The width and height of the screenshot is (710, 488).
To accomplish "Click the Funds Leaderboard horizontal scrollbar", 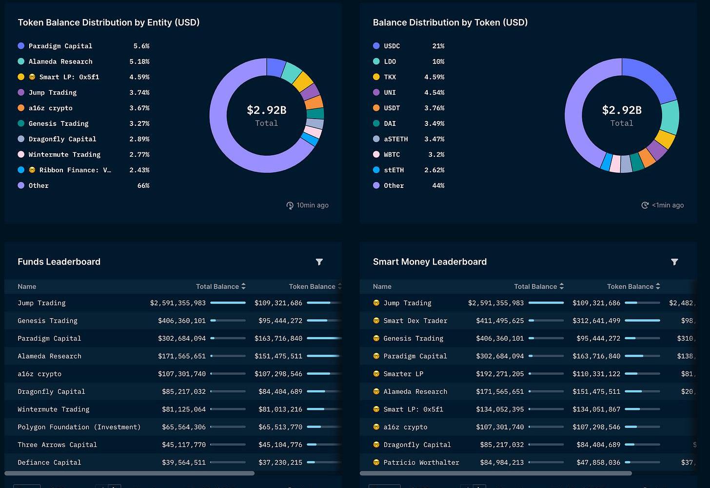I will [x=129, y=473].
